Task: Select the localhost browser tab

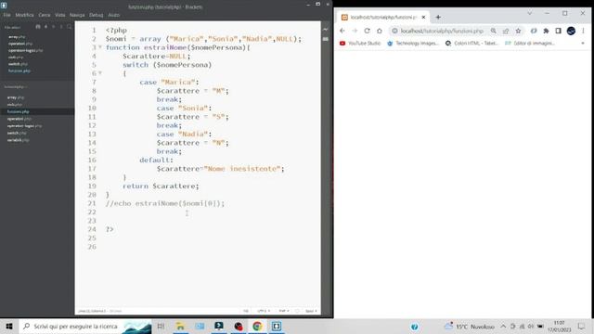Action: pyautogui.click(x=383, y=17)
